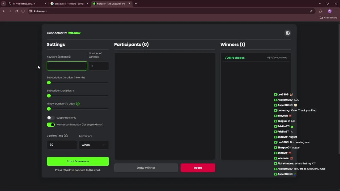This screenshot has width=340, height=191.
Task: Click chat message 'Omo. Thank you Fred'
Action: (x=304, y=110)
